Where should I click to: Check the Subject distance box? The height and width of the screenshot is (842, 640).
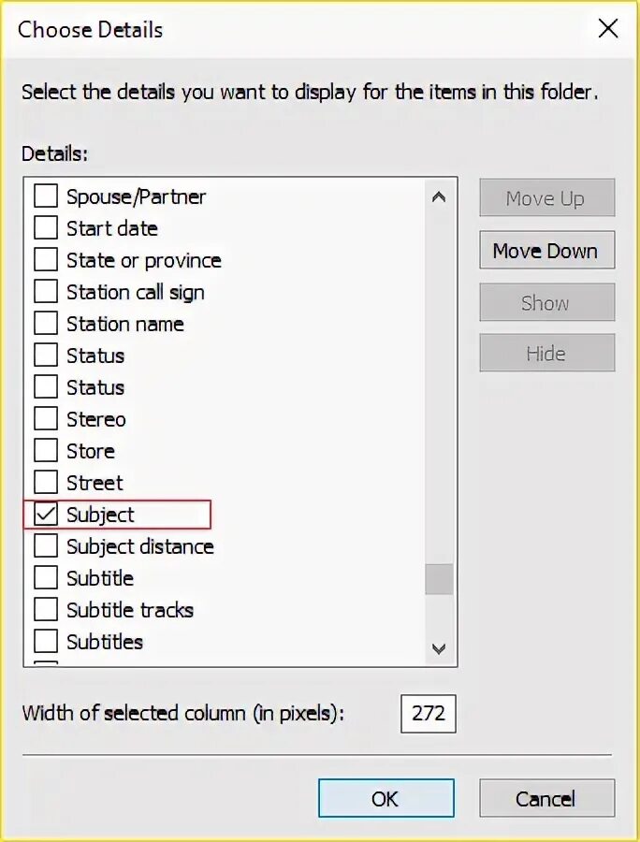click(46, 546)
